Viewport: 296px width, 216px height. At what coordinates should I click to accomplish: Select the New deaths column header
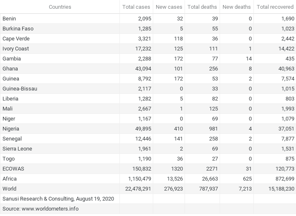coord(236,7)
